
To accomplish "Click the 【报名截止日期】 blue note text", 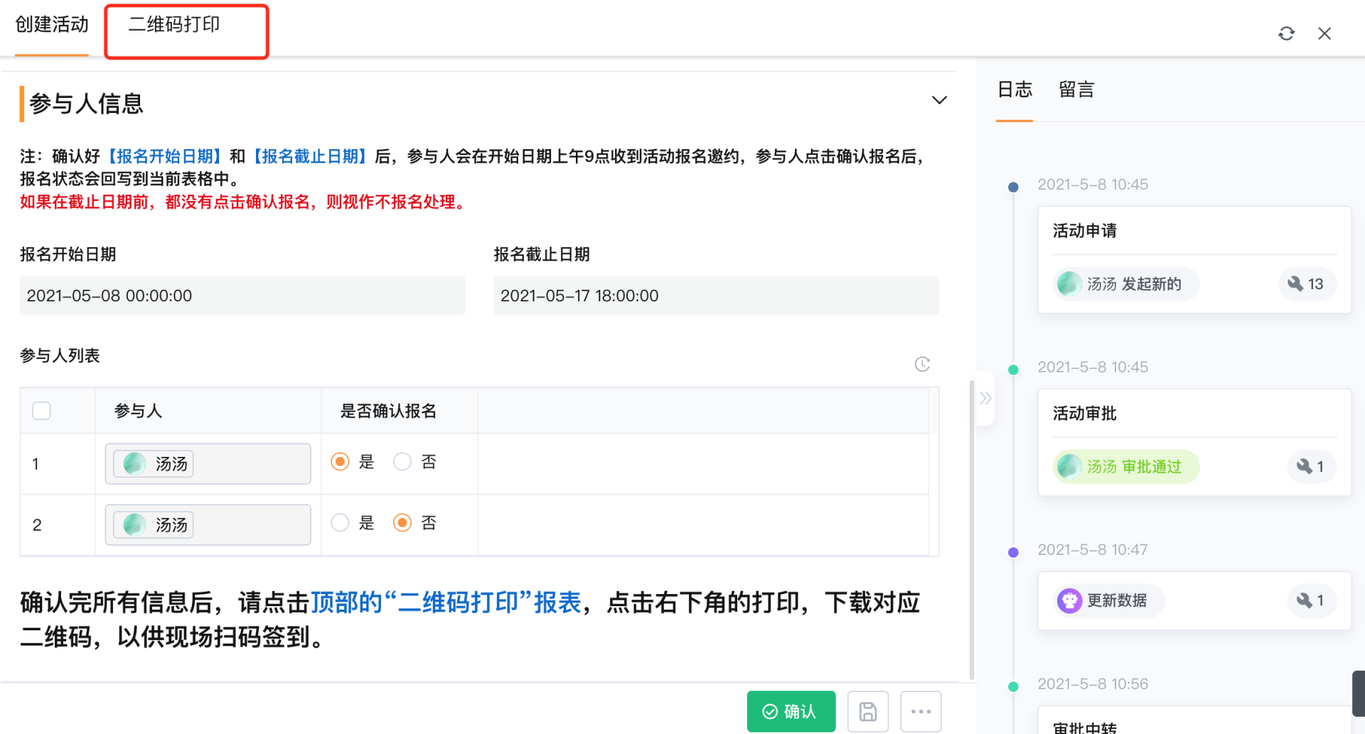I will click(x=311, y=156).
